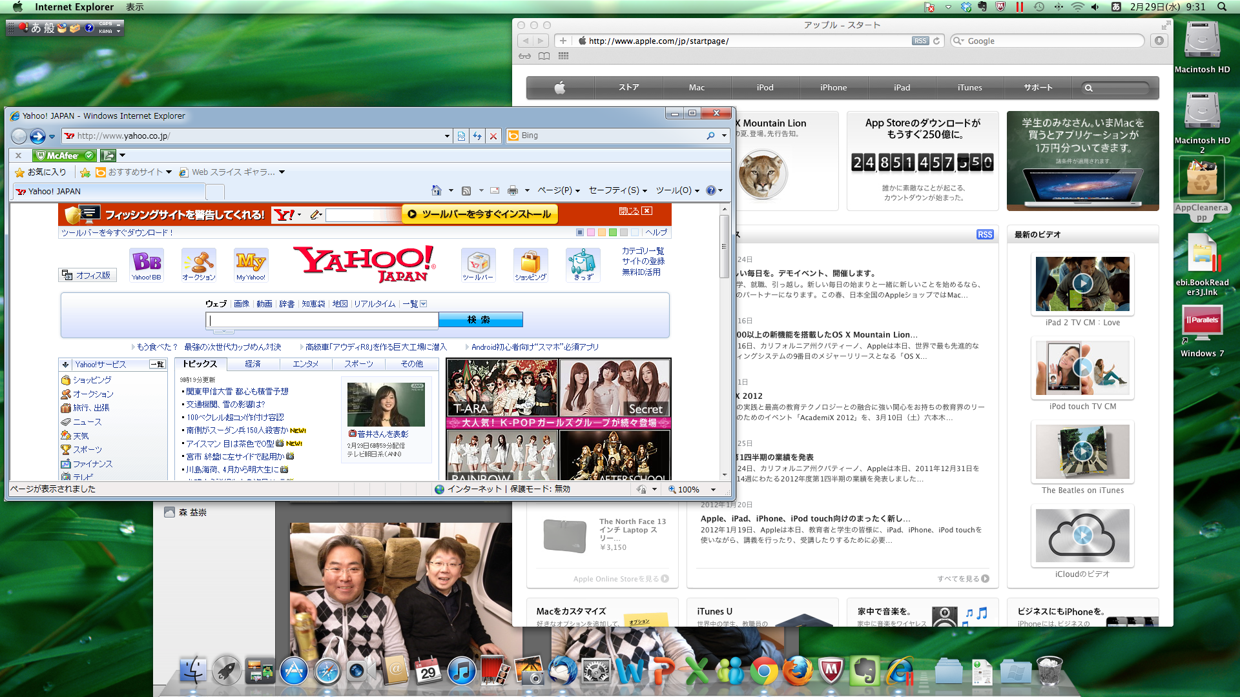This screenshot has width=1240, height=697.
Task: Open Chrome from the Dock
Action: (x=764, y=672)
